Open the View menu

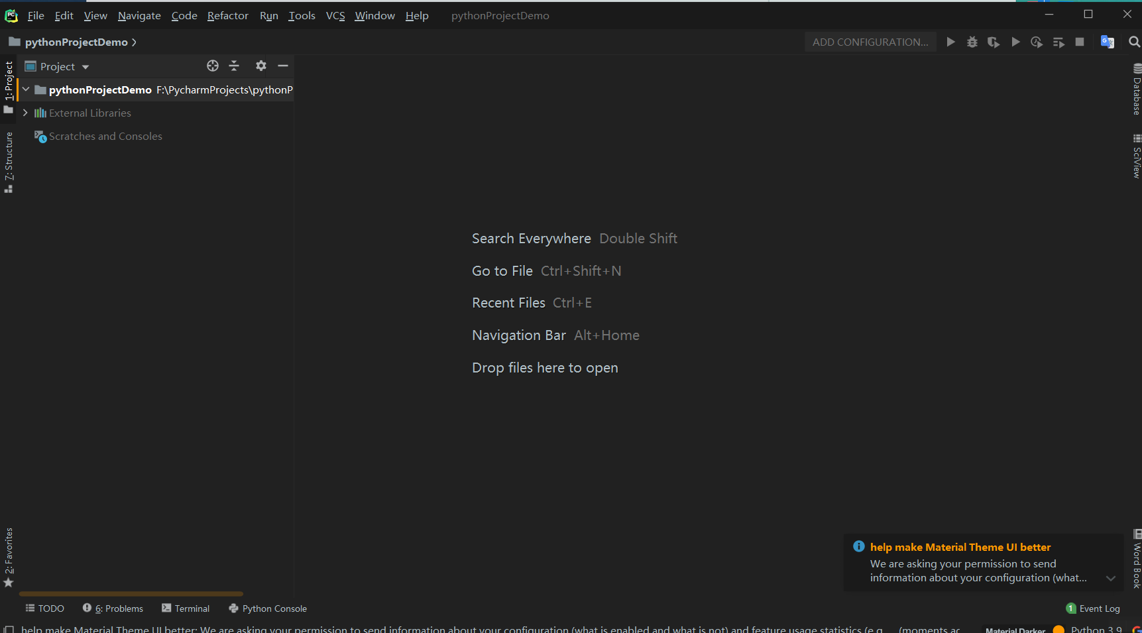tap(95, 15)
